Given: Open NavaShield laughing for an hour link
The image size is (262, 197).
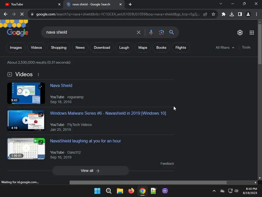Looking at the screenshot, I should point(85,141).
